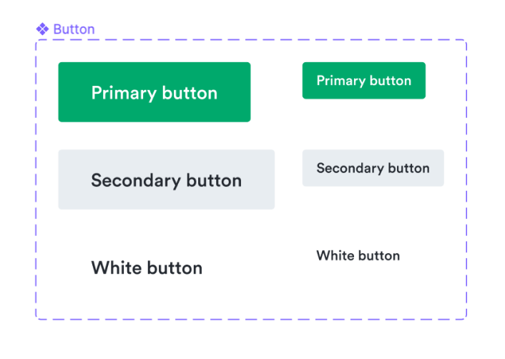Click the word "Primary" in large green button
Screen dimensions: 505x359
click(x=124, y=93)
